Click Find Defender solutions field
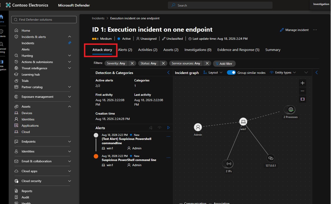The height and width of the screenshot is (204, 331). [x=44, y=20]
